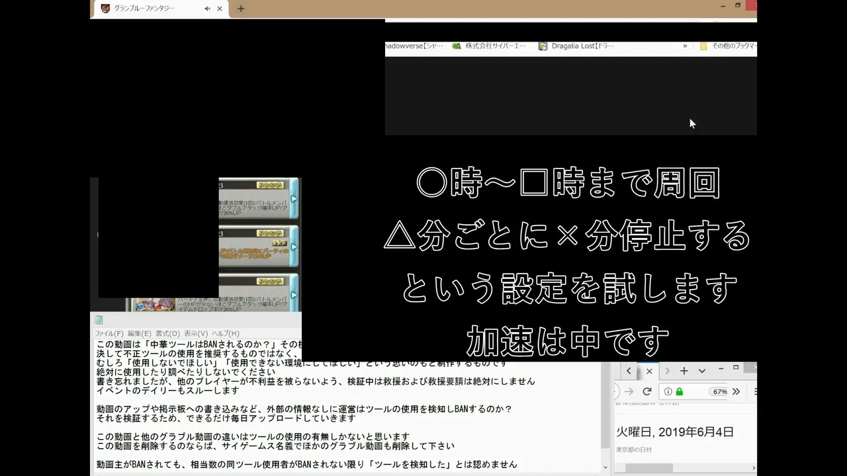
Task: Reset the 67% zoom indicator
Action: 719,391
